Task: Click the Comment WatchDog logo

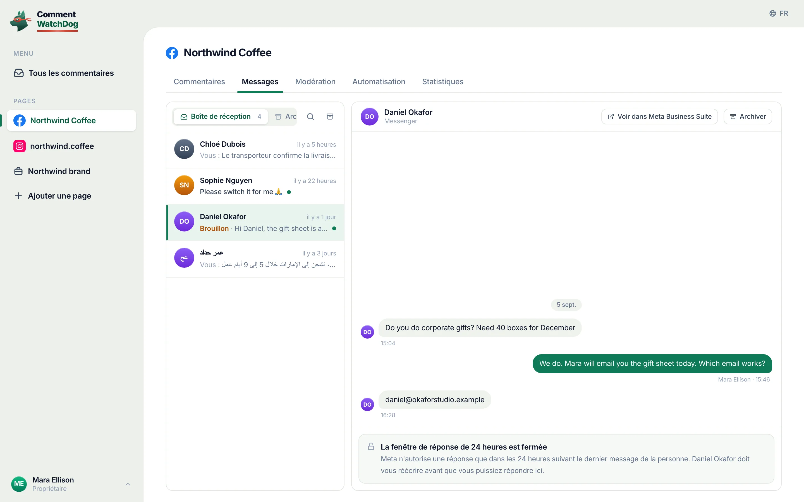Action: pyautogui.click(x=44, y=20)
